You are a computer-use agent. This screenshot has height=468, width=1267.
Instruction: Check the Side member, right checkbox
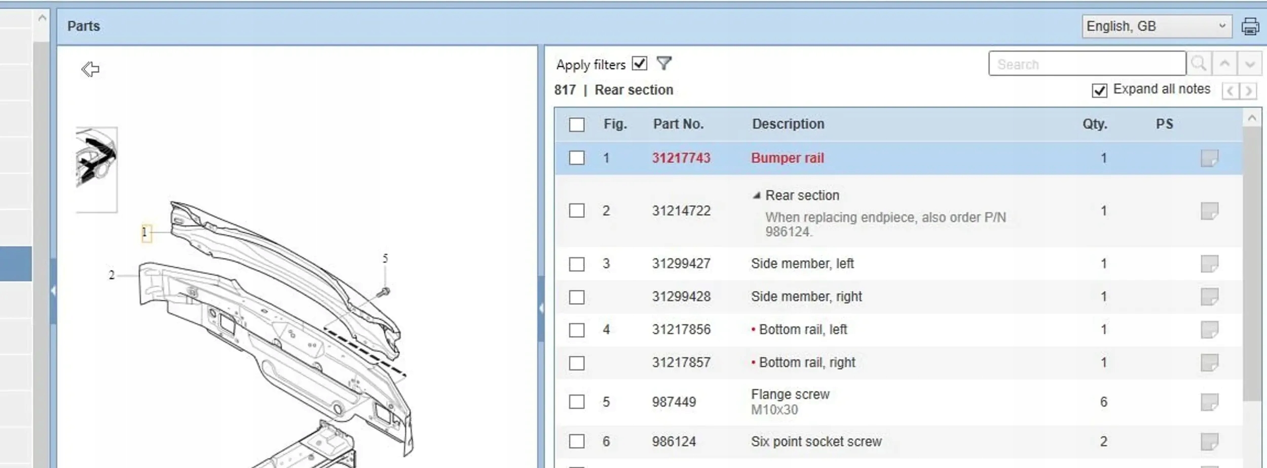[577, 297]
